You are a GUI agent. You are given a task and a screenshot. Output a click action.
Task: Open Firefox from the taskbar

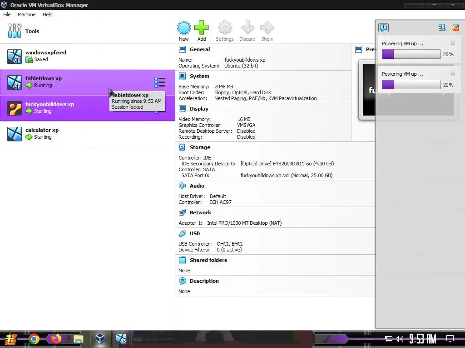56,339
